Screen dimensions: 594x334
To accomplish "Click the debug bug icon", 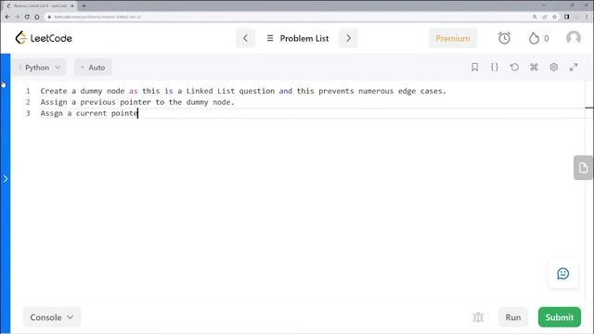I will 478,317.
